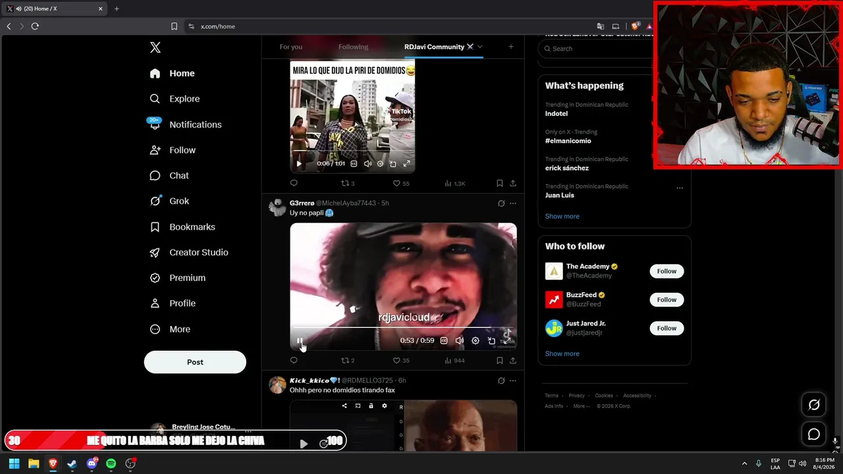
Task: Enable picture-in-picture on the 0:59 video
Action: 491,341
